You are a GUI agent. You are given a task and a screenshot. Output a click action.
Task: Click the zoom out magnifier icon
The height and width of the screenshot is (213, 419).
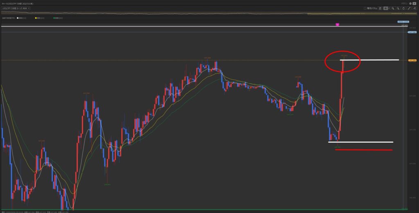coord(398,8)
